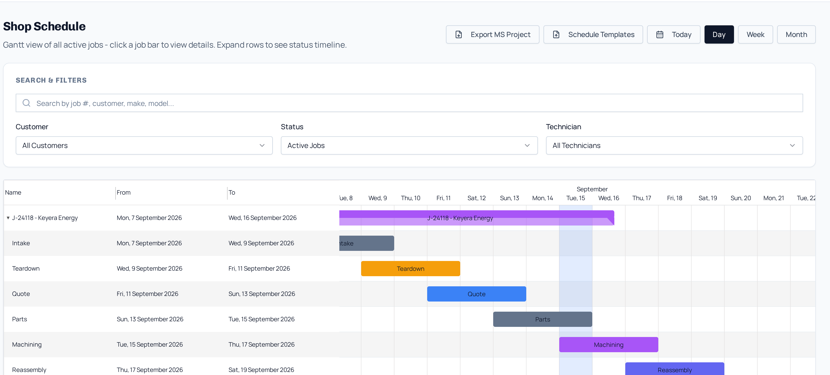Click the search magnifier icon
The height and width of the screenshot is (375, 830).
[26, 103]
